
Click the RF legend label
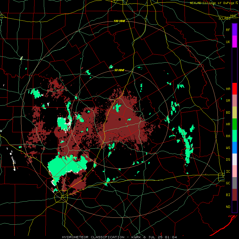click(x=228, y=30)
